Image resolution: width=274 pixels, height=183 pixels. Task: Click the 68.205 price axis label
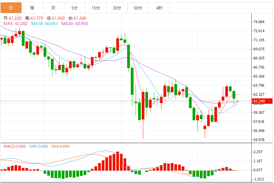tap(259, 58)
